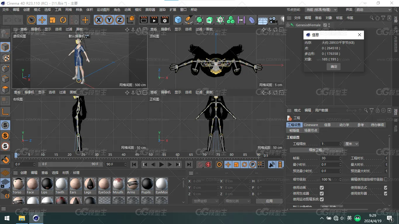Adjust project scale stepper arrows
Screen dimensions: 399x224
(x=340, y=144)
